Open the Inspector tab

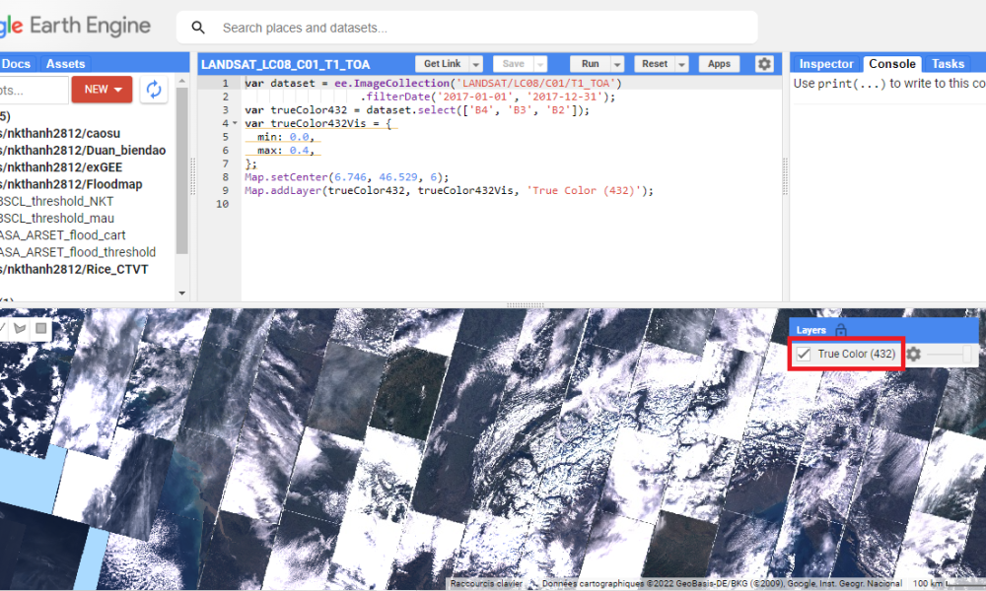pos(825,64)
